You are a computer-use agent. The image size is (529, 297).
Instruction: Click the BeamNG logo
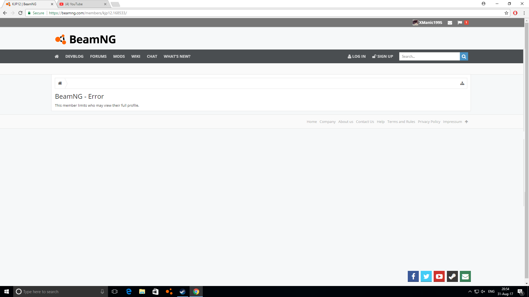tap(85, 39)
